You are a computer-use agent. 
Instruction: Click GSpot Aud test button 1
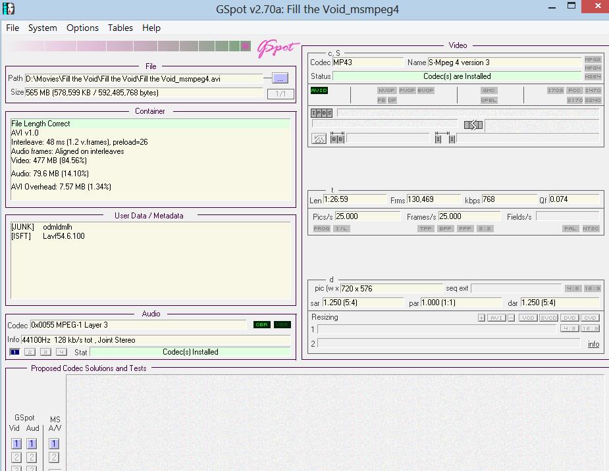(32, 443)
